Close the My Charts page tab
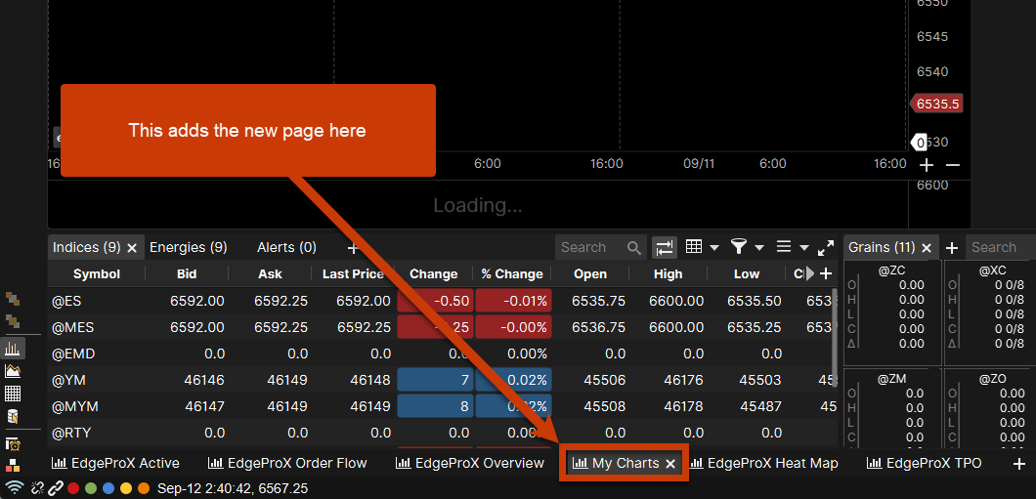The image size is (1036, 499). click(670, 464)
